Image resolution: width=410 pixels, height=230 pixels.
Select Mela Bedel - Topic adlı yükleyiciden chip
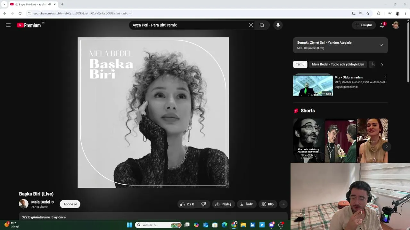pos(338,65)
